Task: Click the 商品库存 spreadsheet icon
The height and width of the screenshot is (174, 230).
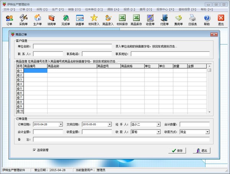Action: click(136, 20)
